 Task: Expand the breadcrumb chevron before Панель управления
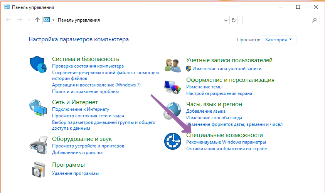point(54,20)
